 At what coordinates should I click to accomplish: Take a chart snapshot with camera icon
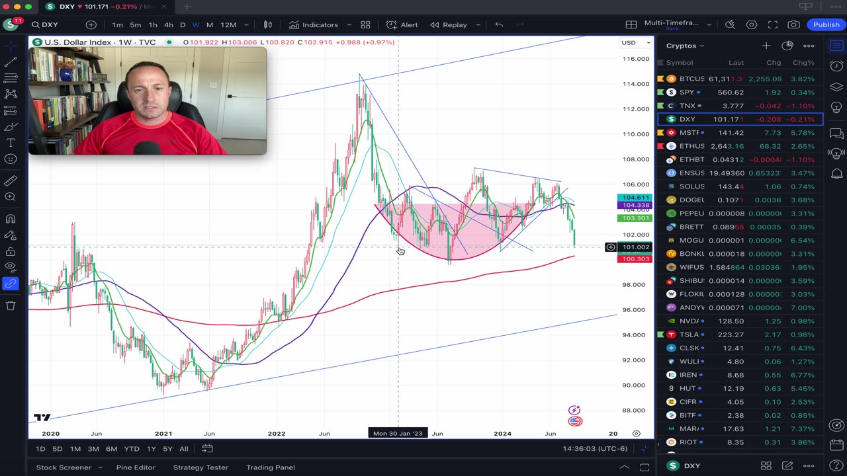[794, 24]
